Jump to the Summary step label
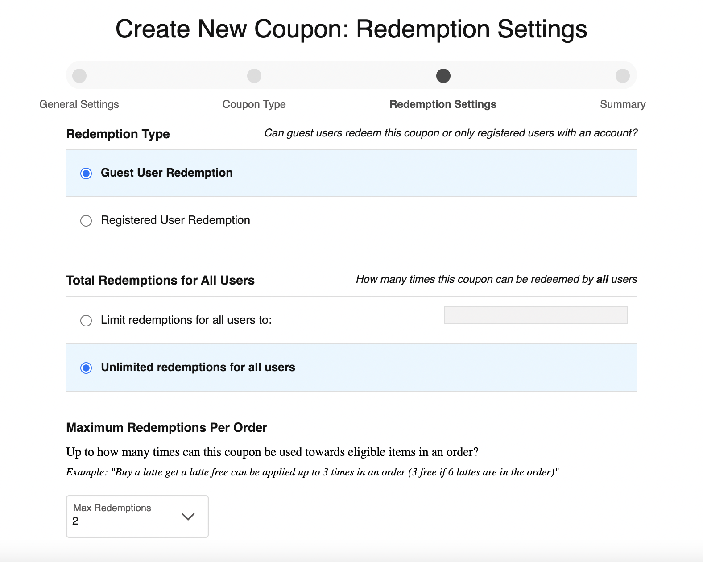This screenshot has width=703, height=562. [622, 104]
